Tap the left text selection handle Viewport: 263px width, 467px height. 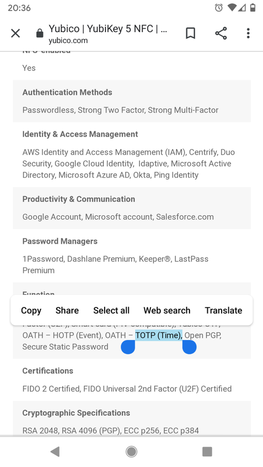point(128,347)
